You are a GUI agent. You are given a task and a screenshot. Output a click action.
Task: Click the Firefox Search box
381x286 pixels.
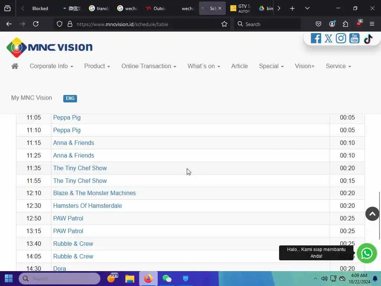click(267, 24)
